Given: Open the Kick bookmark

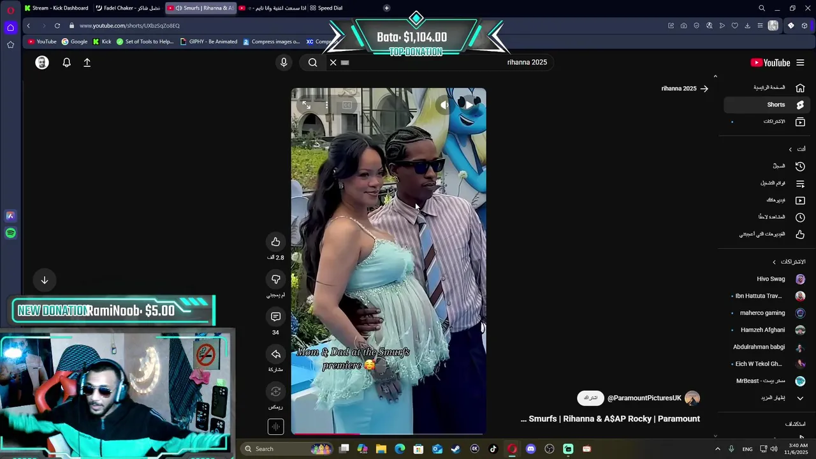Looking at the screenshot, I should [102, 41].
